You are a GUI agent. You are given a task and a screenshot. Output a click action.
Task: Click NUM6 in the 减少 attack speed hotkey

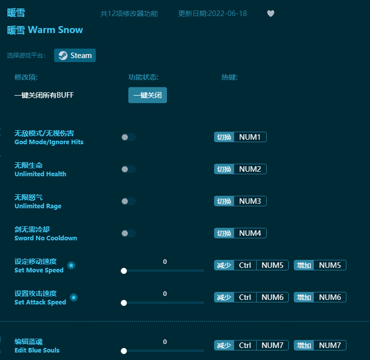[272, 297]
